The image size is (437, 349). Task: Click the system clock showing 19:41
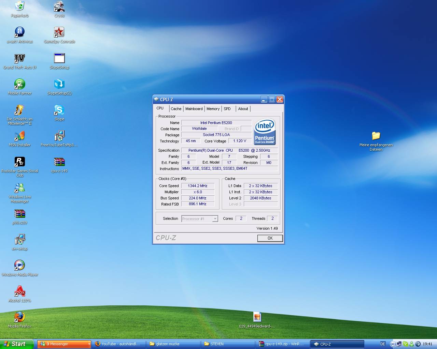427,344
